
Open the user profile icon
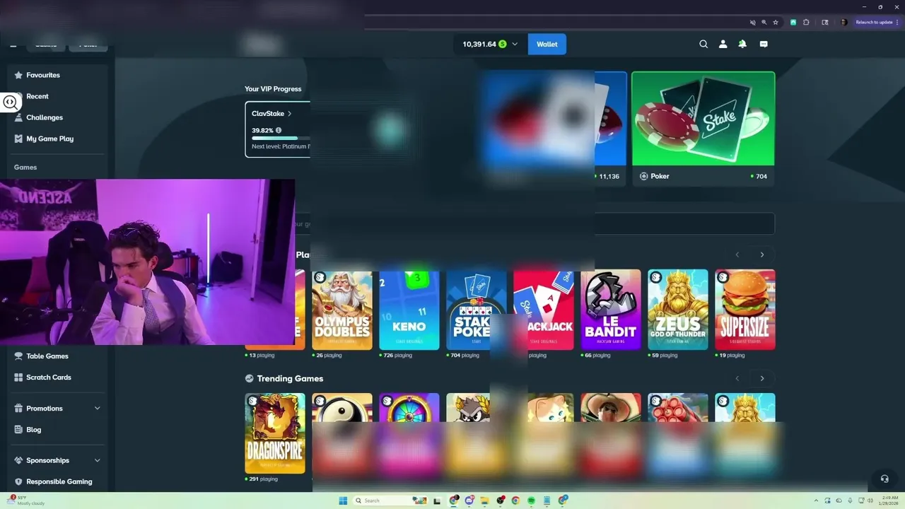(723, 44)
